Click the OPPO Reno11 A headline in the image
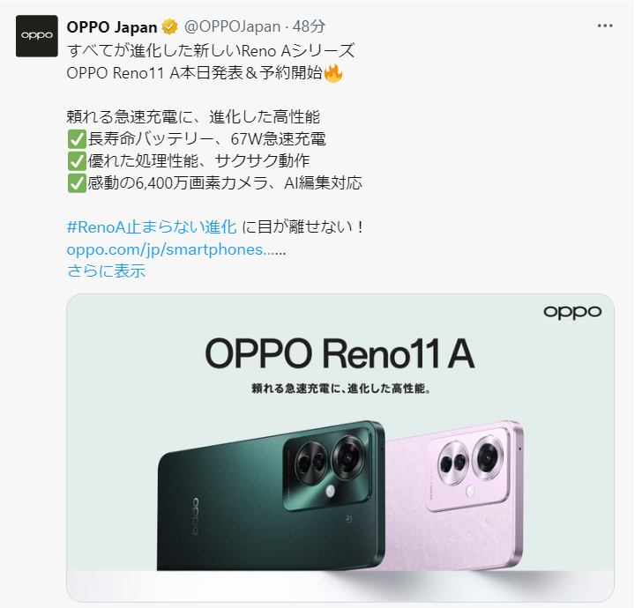 pos(340,353)
